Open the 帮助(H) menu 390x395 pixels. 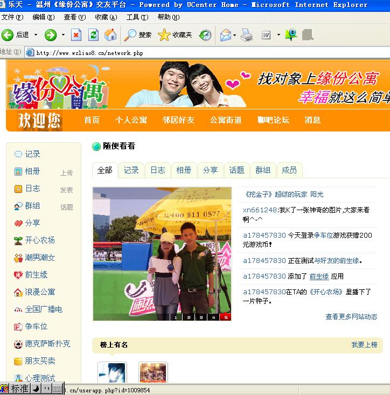[169, 17]
